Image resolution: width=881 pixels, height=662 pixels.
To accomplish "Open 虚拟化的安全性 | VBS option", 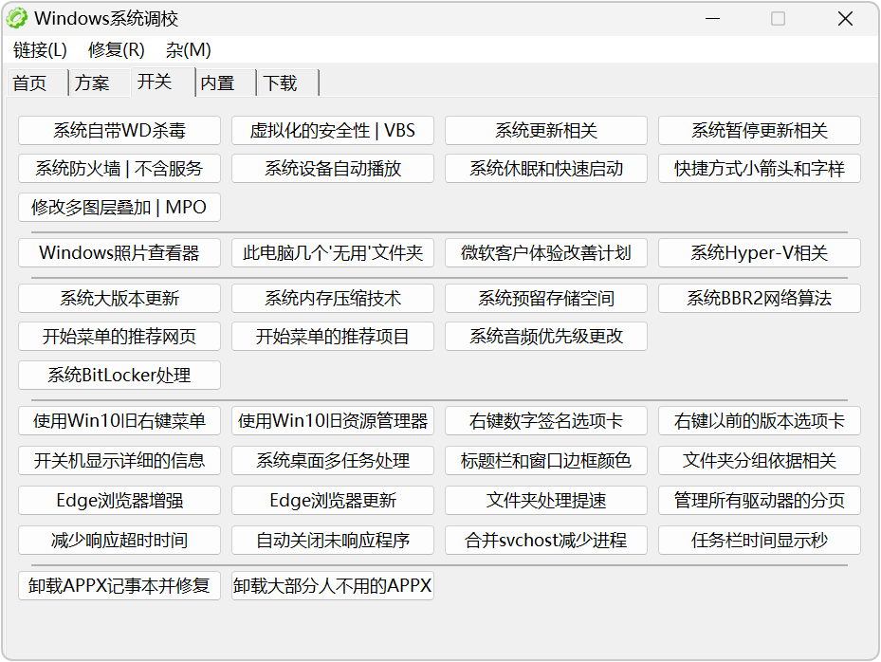I will point(333,130).
